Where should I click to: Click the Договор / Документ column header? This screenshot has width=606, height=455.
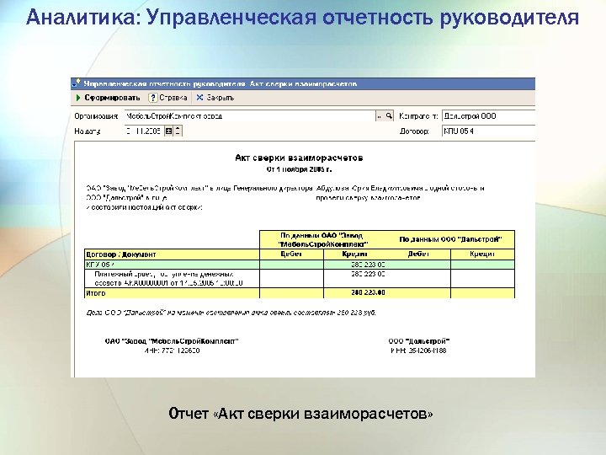pyautogui.click(x=172, y=254)
